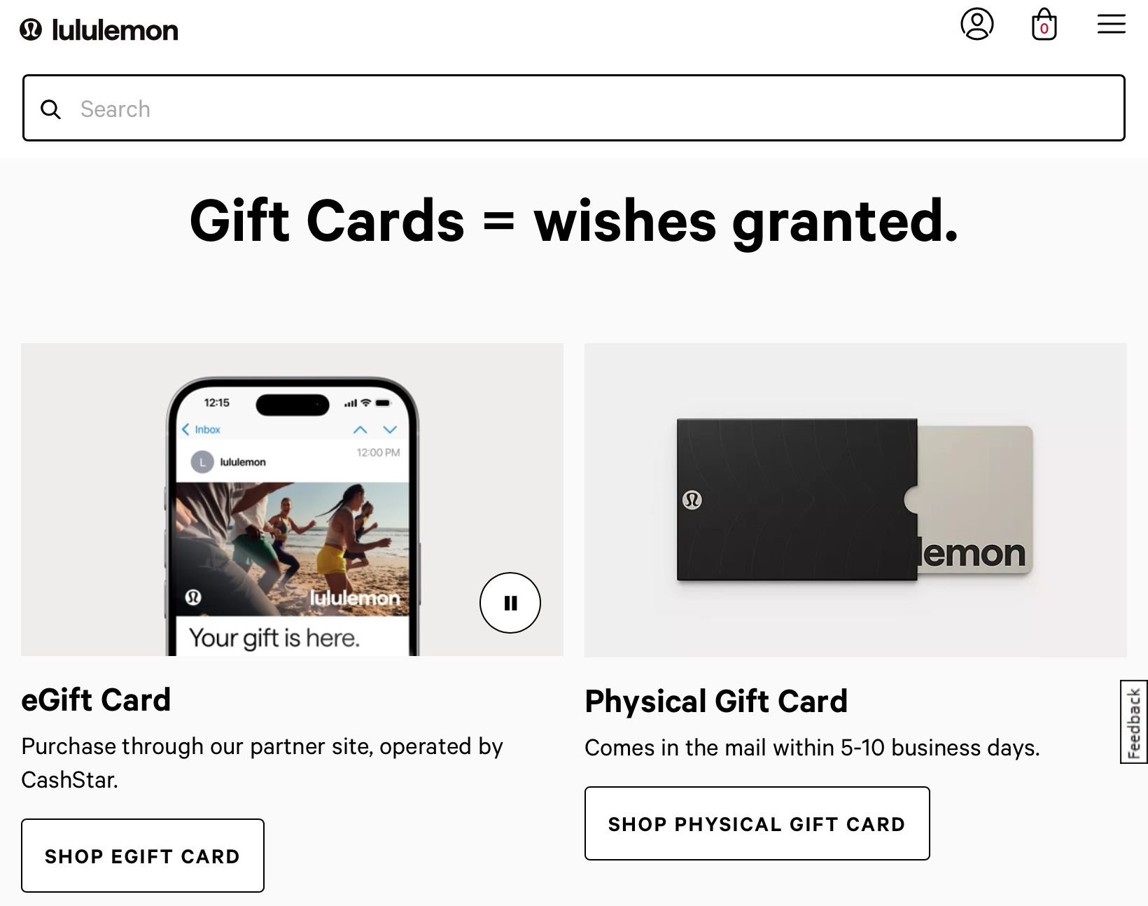Pause the eGift card video
This screenshot has width=1148, height=906.
510,603
